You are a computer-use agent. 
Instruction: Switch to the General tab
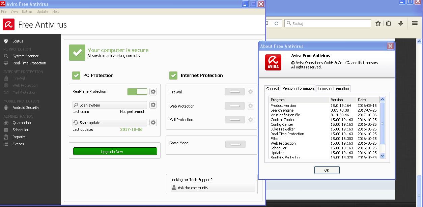tap(273, 89)
